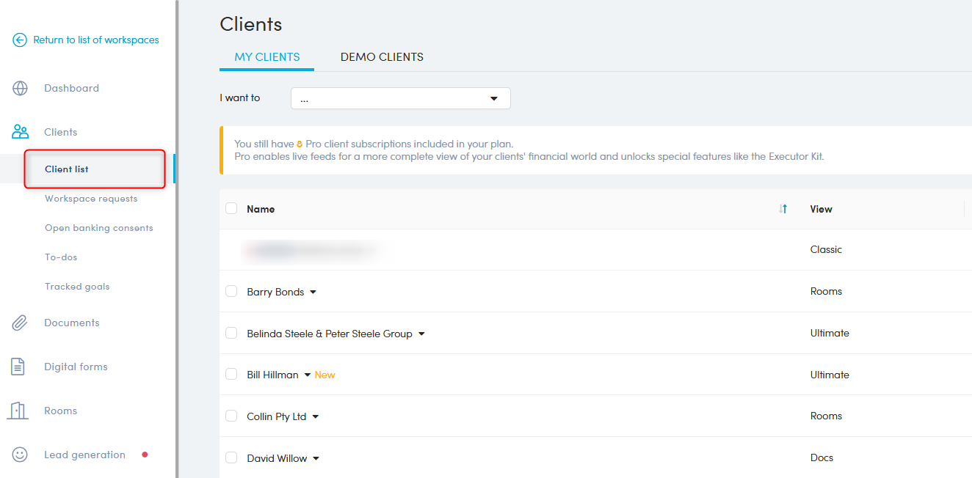The height and width of the screenshot is (478, 972).
Task: Open Workspace requests in sidebar
Action: pyautogui.click(x=91, y=199)
